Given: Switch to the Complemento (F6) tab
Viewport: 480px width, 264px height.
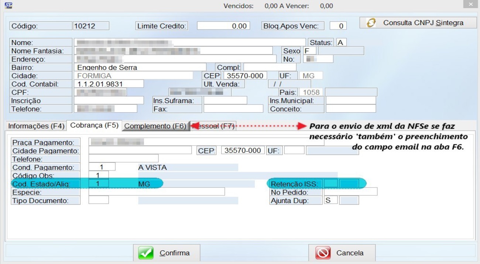Looking at the screenshot, I should click(x=155, y=126).
